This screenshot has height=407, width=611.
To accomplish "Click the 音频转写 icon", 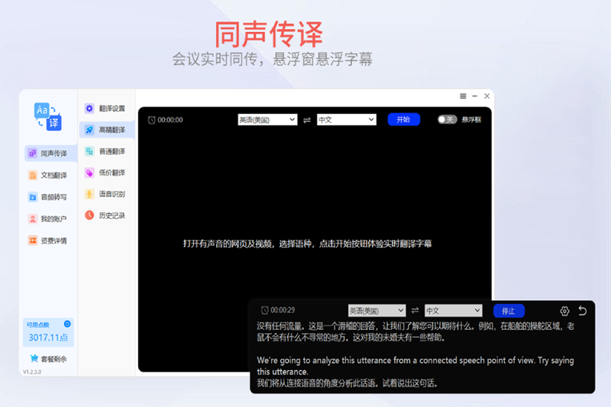I will point(33,197).
